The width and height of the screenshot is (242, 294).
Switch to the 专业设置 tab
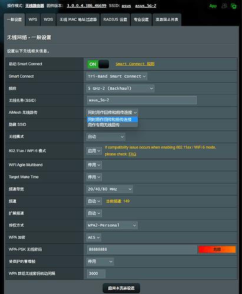pos(141,19)
